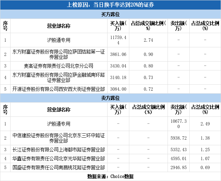
Task: Select the 2.74 percentage cell
Action: coord(148,40)
